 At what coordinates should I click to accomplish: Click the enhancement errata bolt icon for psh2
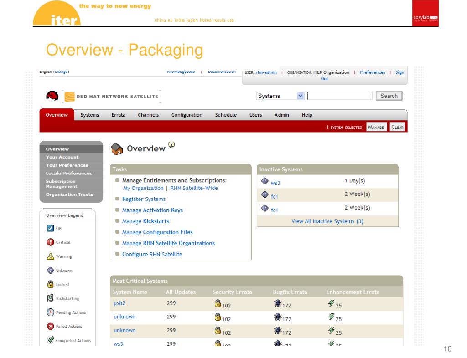pyautogui.click(x=331, y=303)
